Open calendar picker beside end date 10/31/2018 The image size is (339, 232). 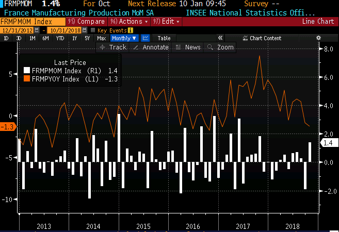(85, 30)
